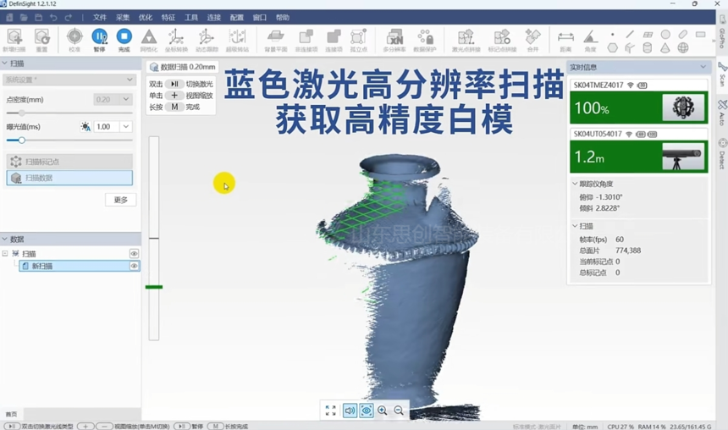This screenshot has height=430, width=728.
Task: Select the 扫描标记点 scan mode option
Action: click(69, 162)
